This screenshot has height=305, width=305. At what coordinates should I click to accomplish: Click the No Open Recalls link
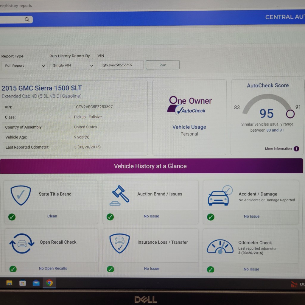point(53,268)
